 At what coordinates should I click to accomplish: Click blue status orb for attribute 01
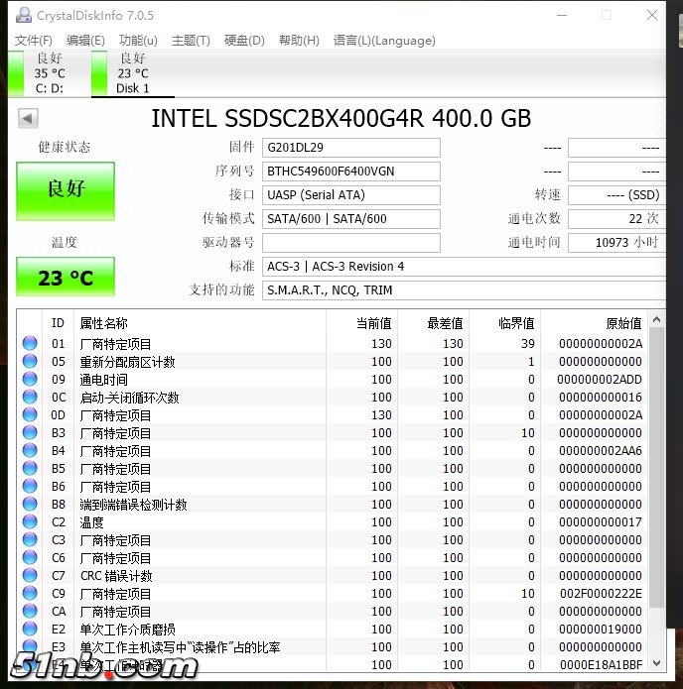pyautogui.click(x=30, y=344)
